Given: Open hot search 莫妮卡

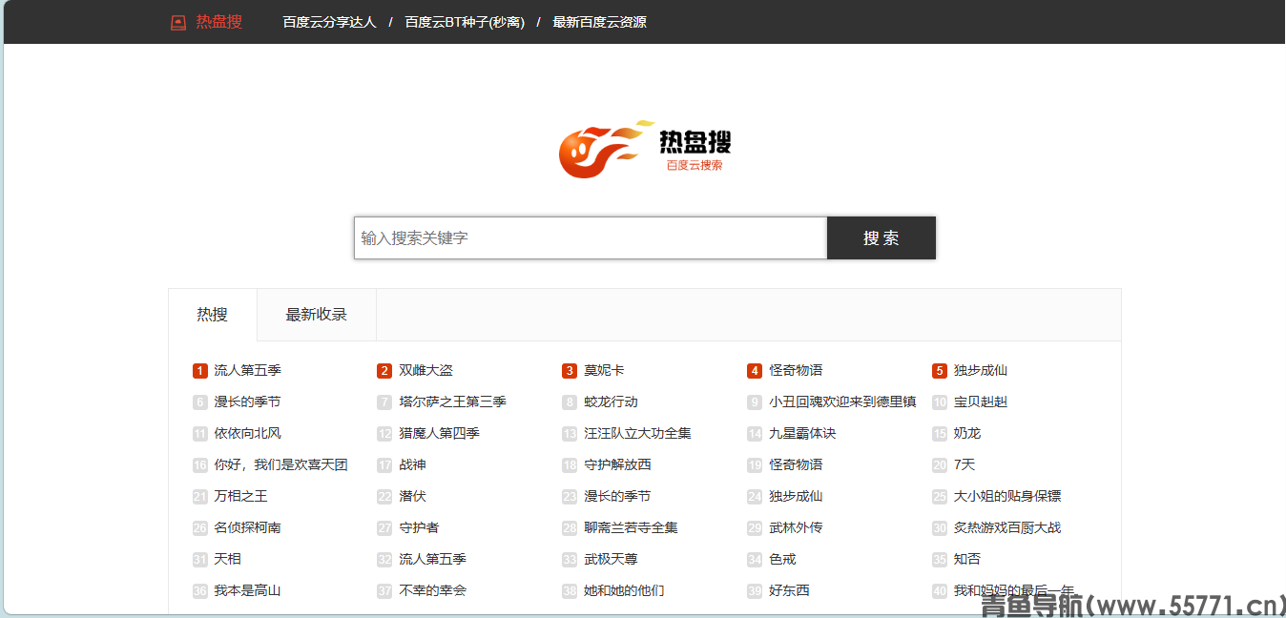Looking at the screenshot, I should point(604,370).
